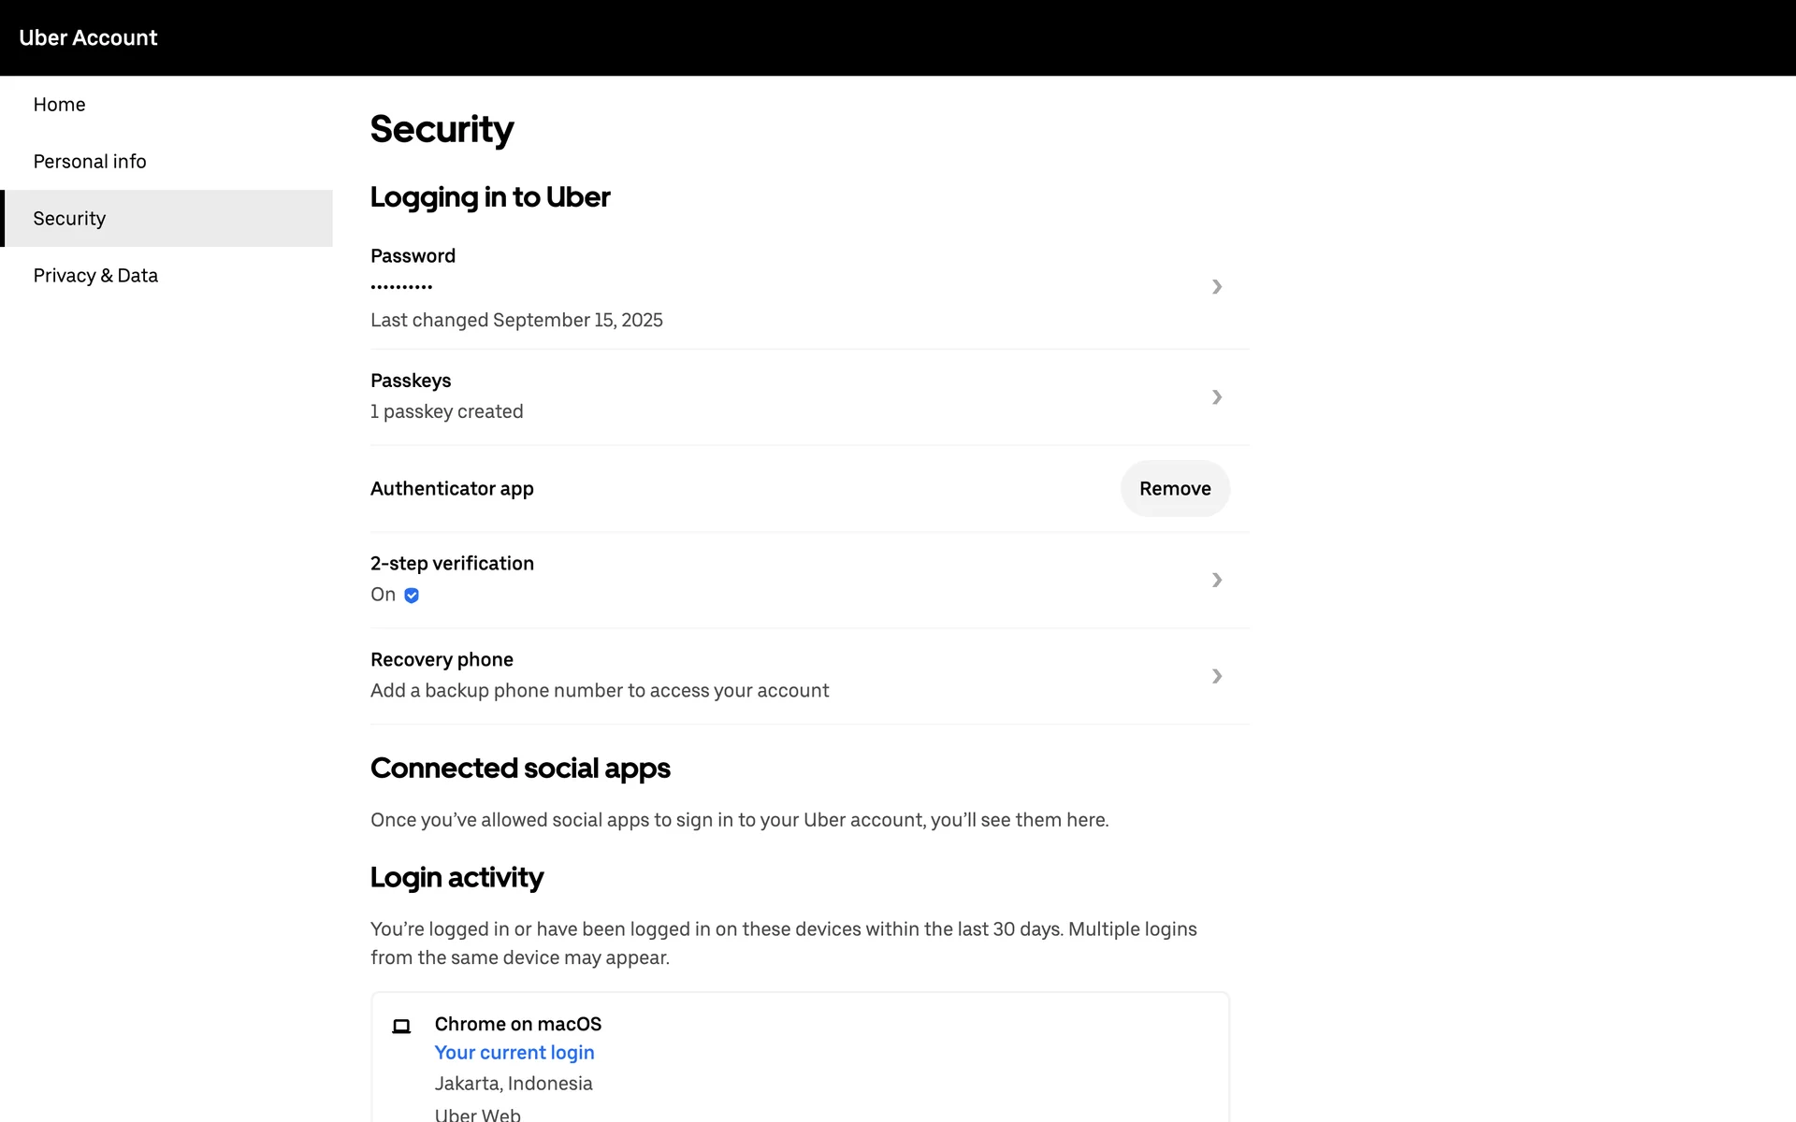
Task: Click the Password row label
Action: [x=413, y=256]
